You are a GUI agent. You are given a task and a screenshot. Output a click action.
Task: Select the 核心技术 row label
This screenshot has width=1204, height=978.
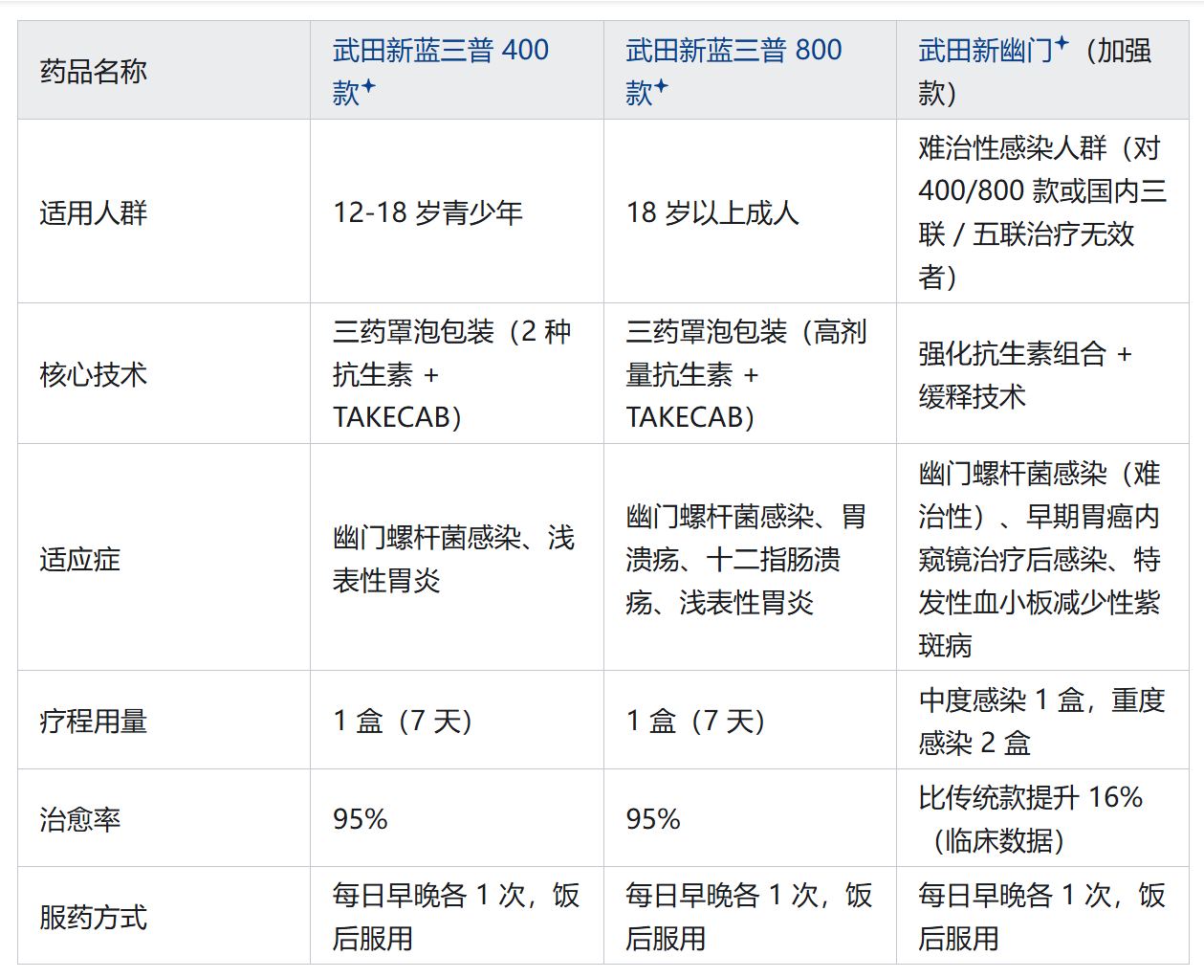point(94,374)
